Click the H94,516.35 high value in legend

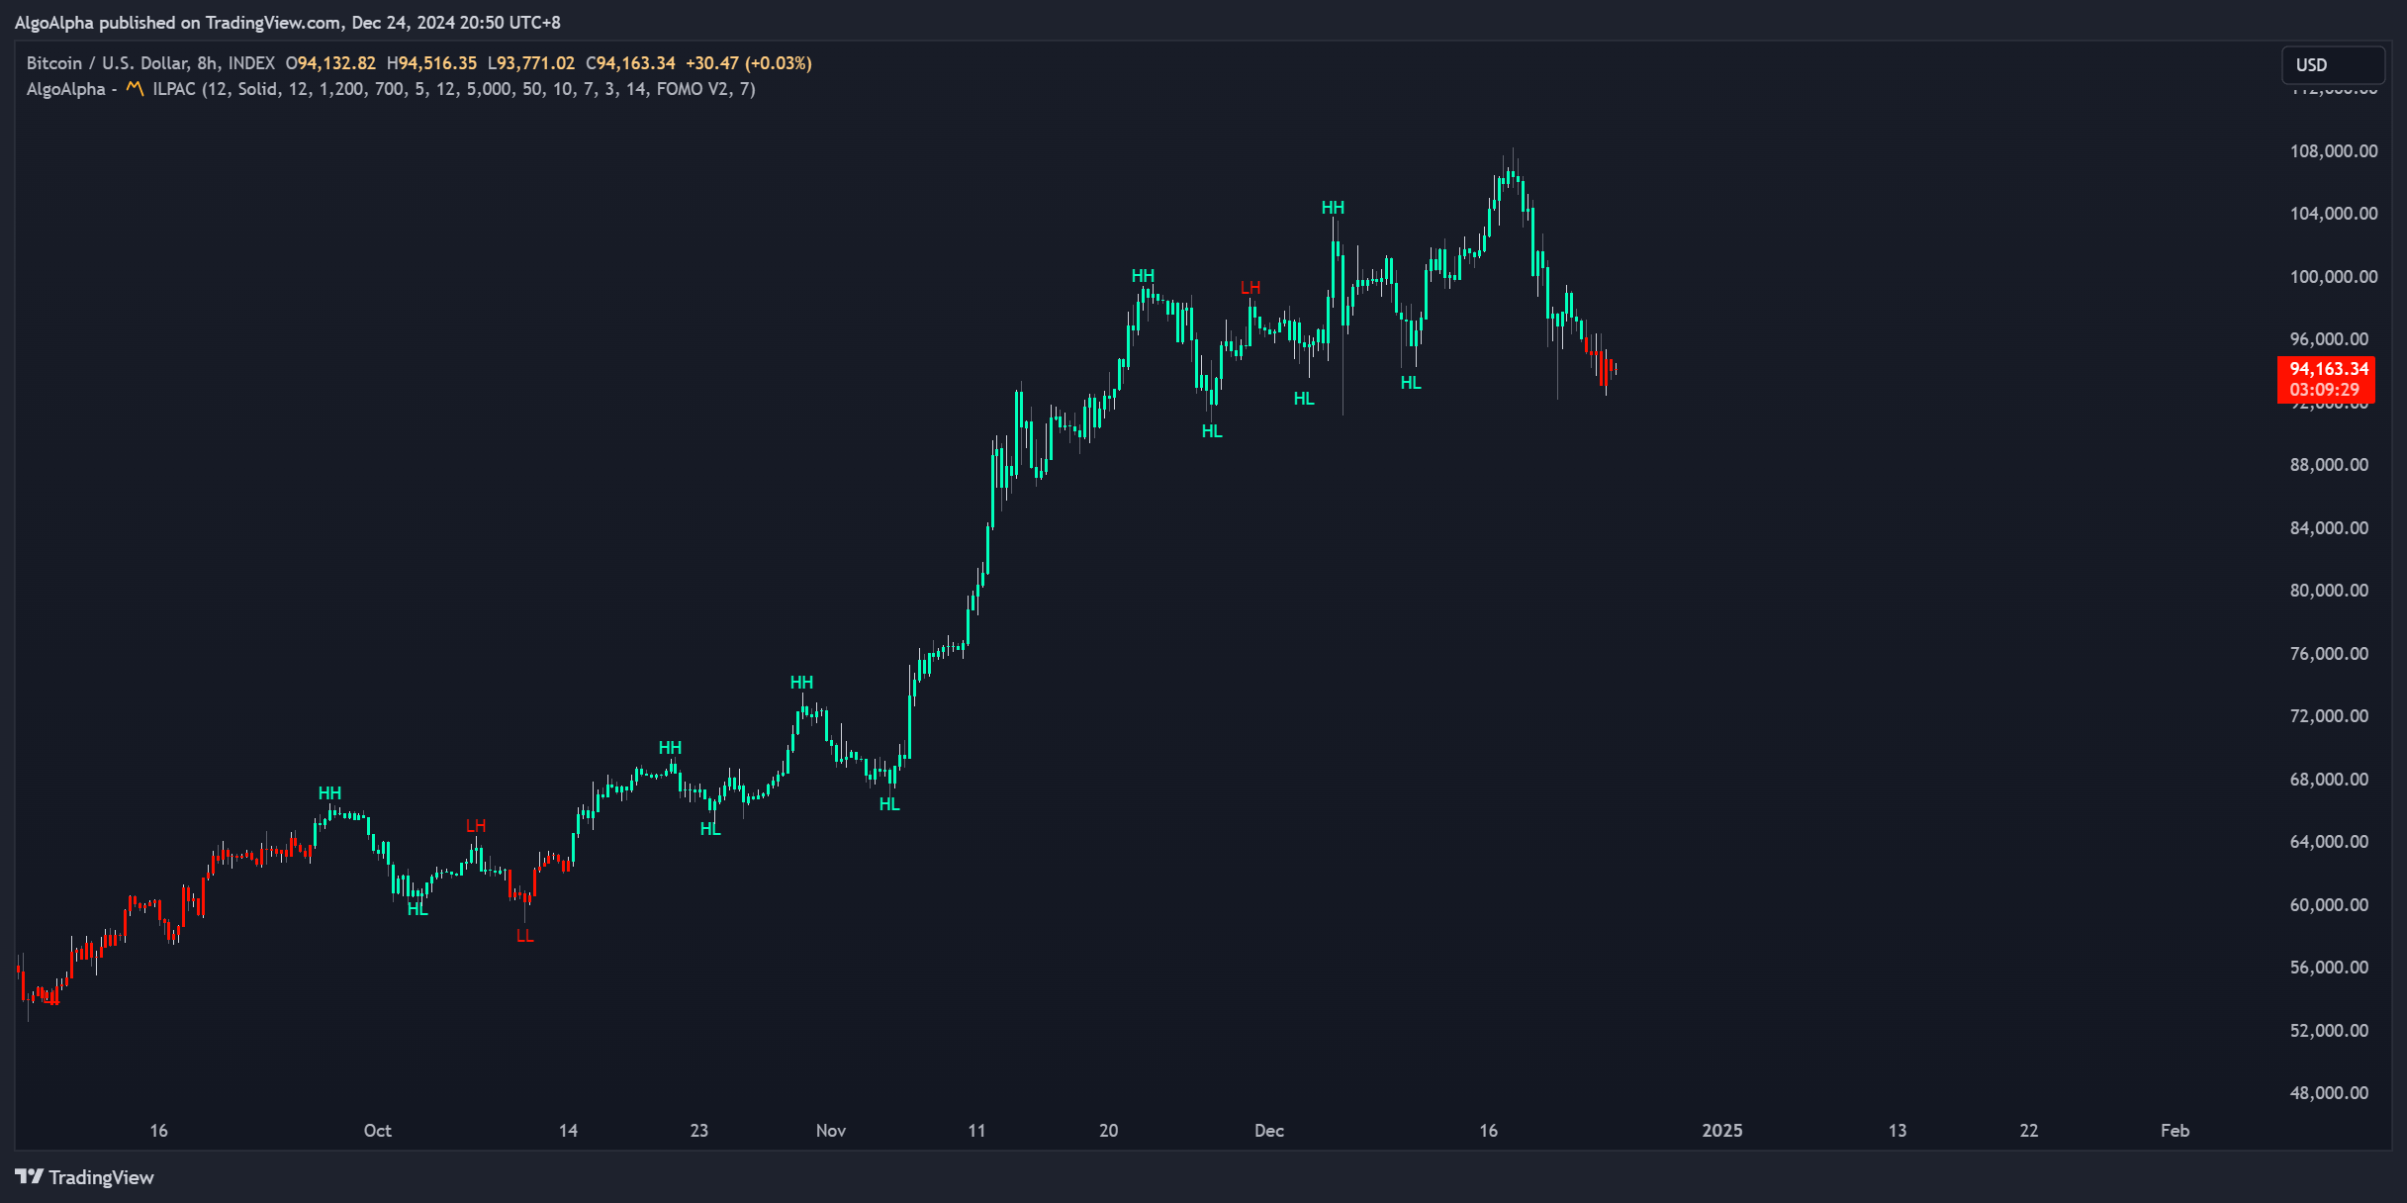[x=431, y=63]
